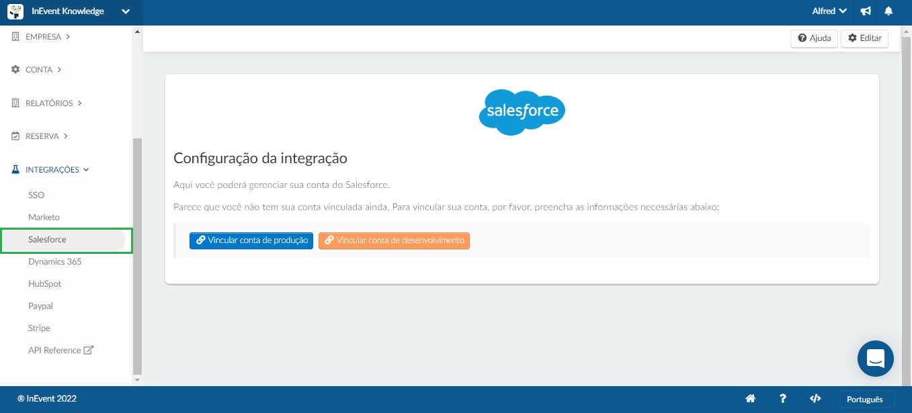Click the Configuração da integração heading

pyautogui.click(x=260, y=159)
